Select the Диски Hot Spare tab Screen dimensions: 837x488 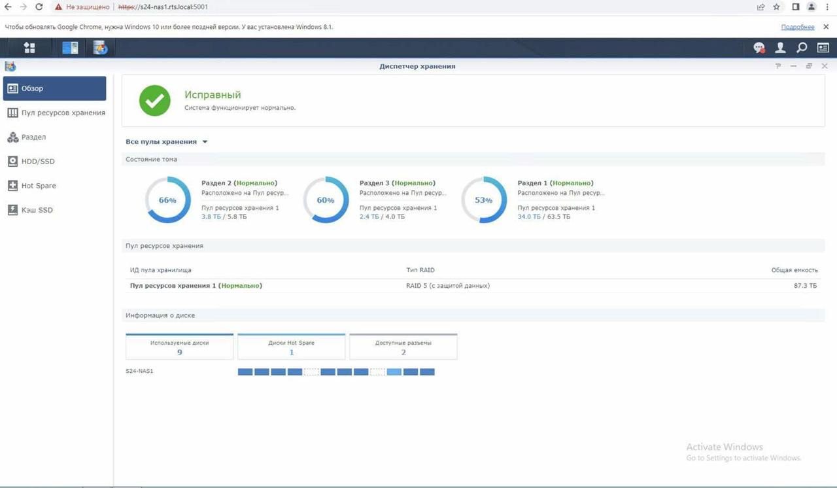(x=291, y=347)
